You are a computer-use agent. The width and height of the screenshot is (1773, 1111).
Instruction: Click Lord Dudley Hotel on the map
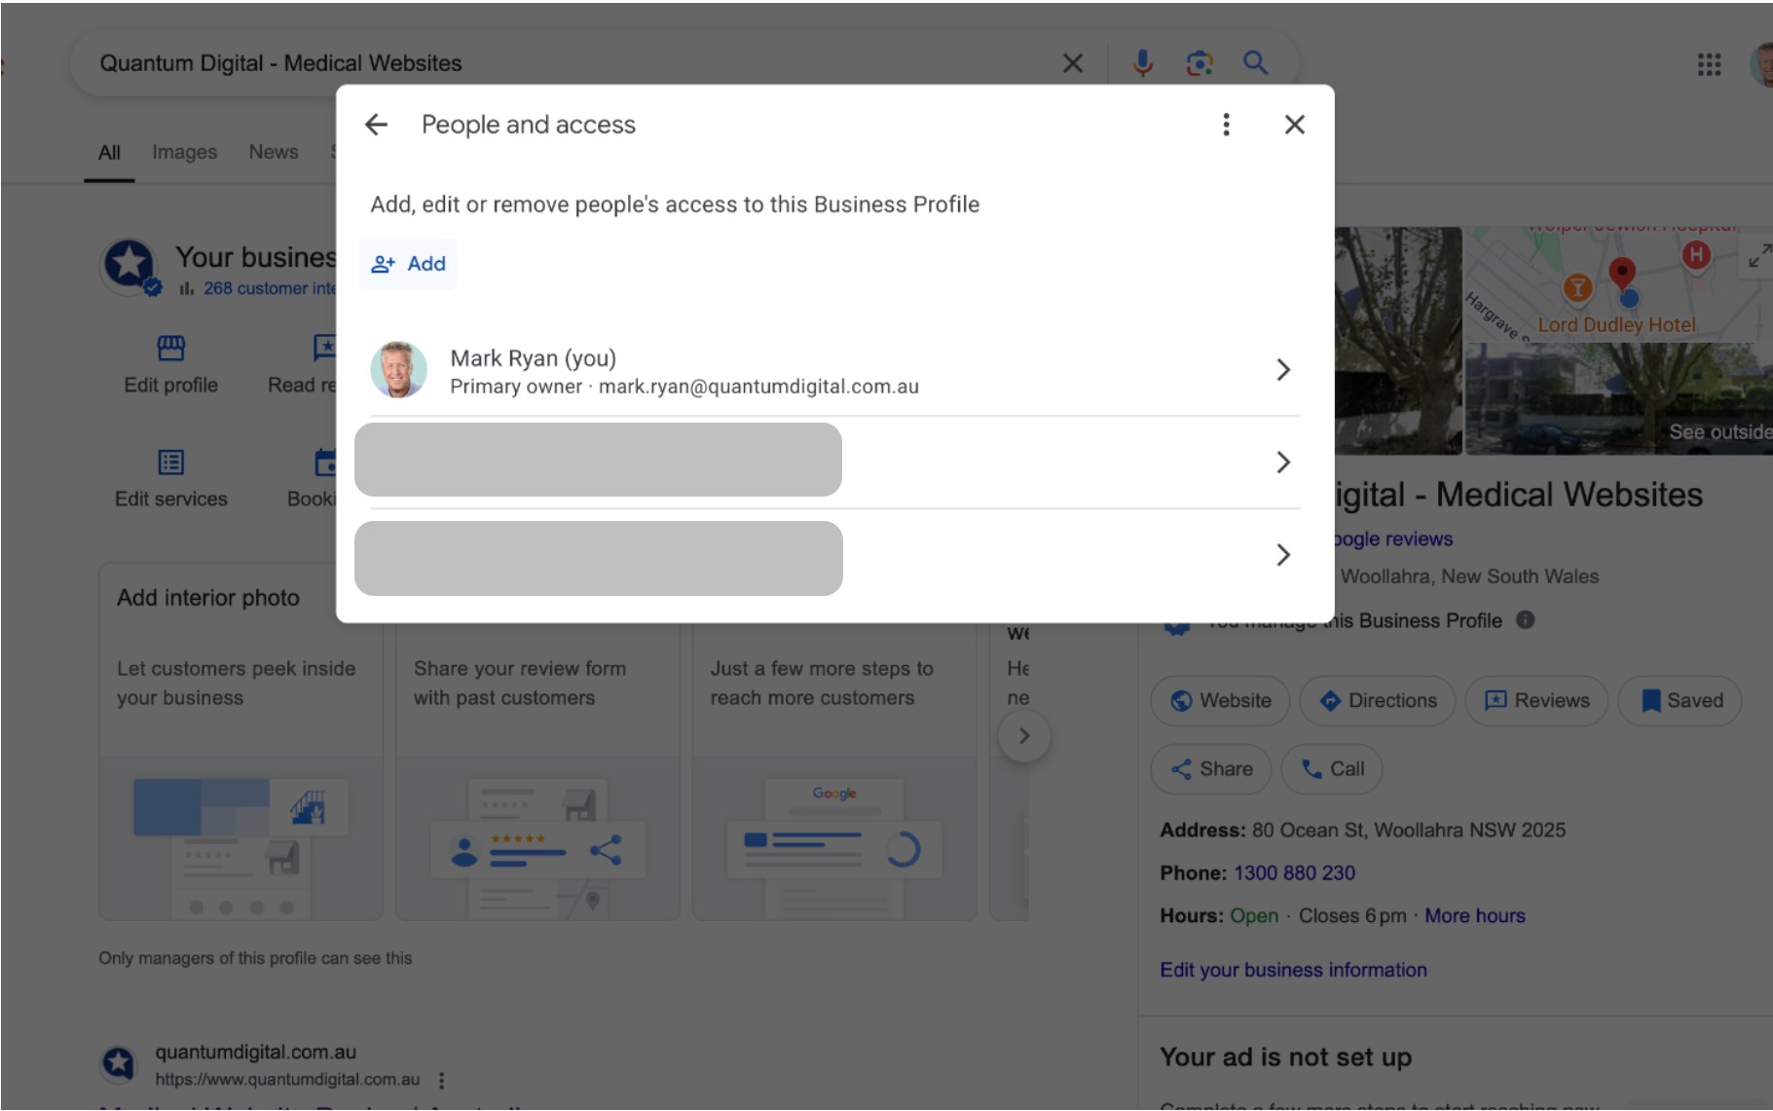point(1616,325)
